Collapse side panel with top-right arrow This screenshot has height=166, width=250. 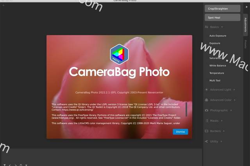point(246,7)
